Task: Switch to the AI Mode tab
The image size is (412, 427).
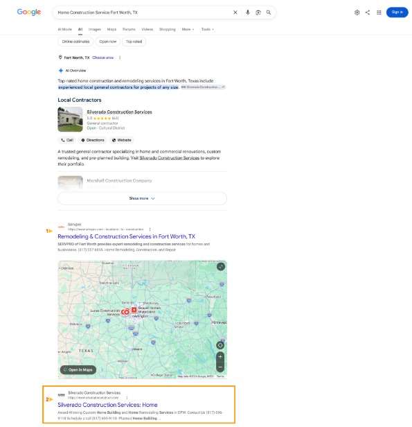Action: 64,29
